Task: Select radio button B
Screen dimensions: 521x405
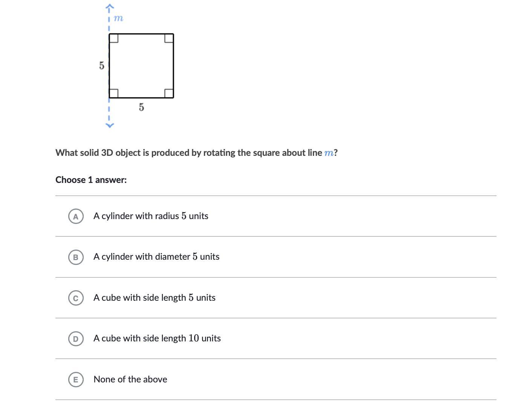Action: click(76, 257)
